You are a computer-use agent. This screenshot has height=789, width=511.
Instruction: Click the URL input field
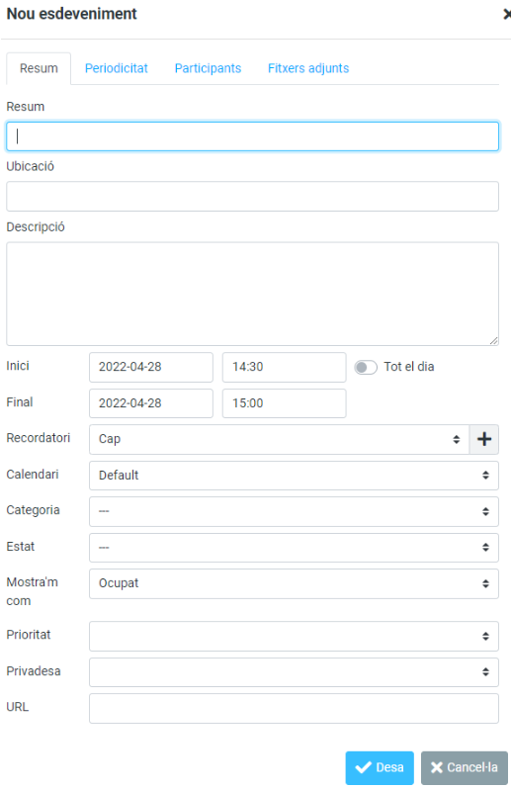pyautogui.click(x=294, y=709)
